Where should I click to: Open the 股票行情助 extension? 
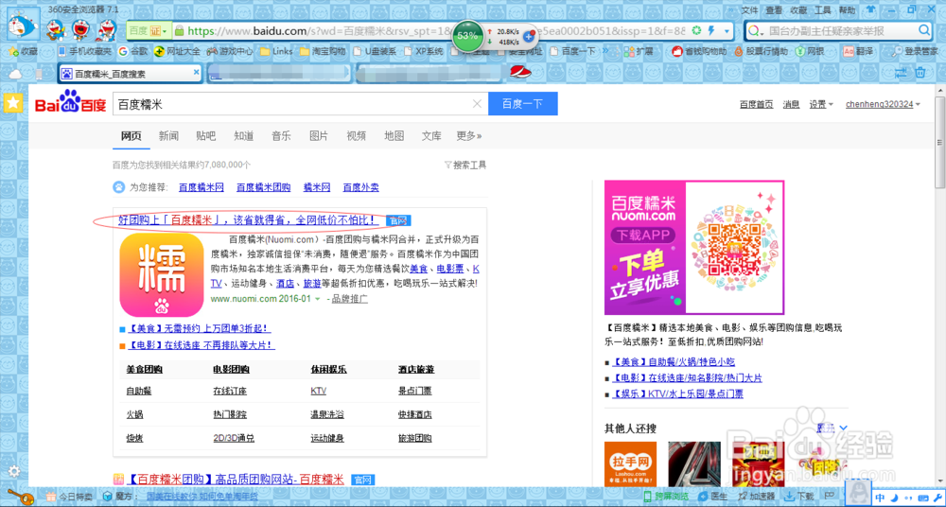pyautogui.click(x=762, y=52)
